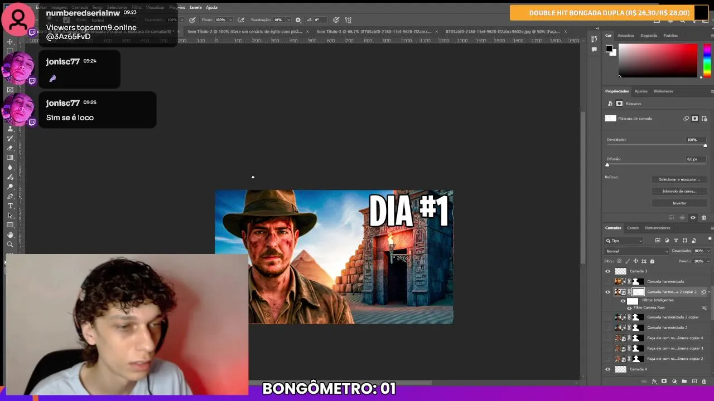Create a new group folder icon
Viewport: 714px width, 401px height.
tap(684, 381)
